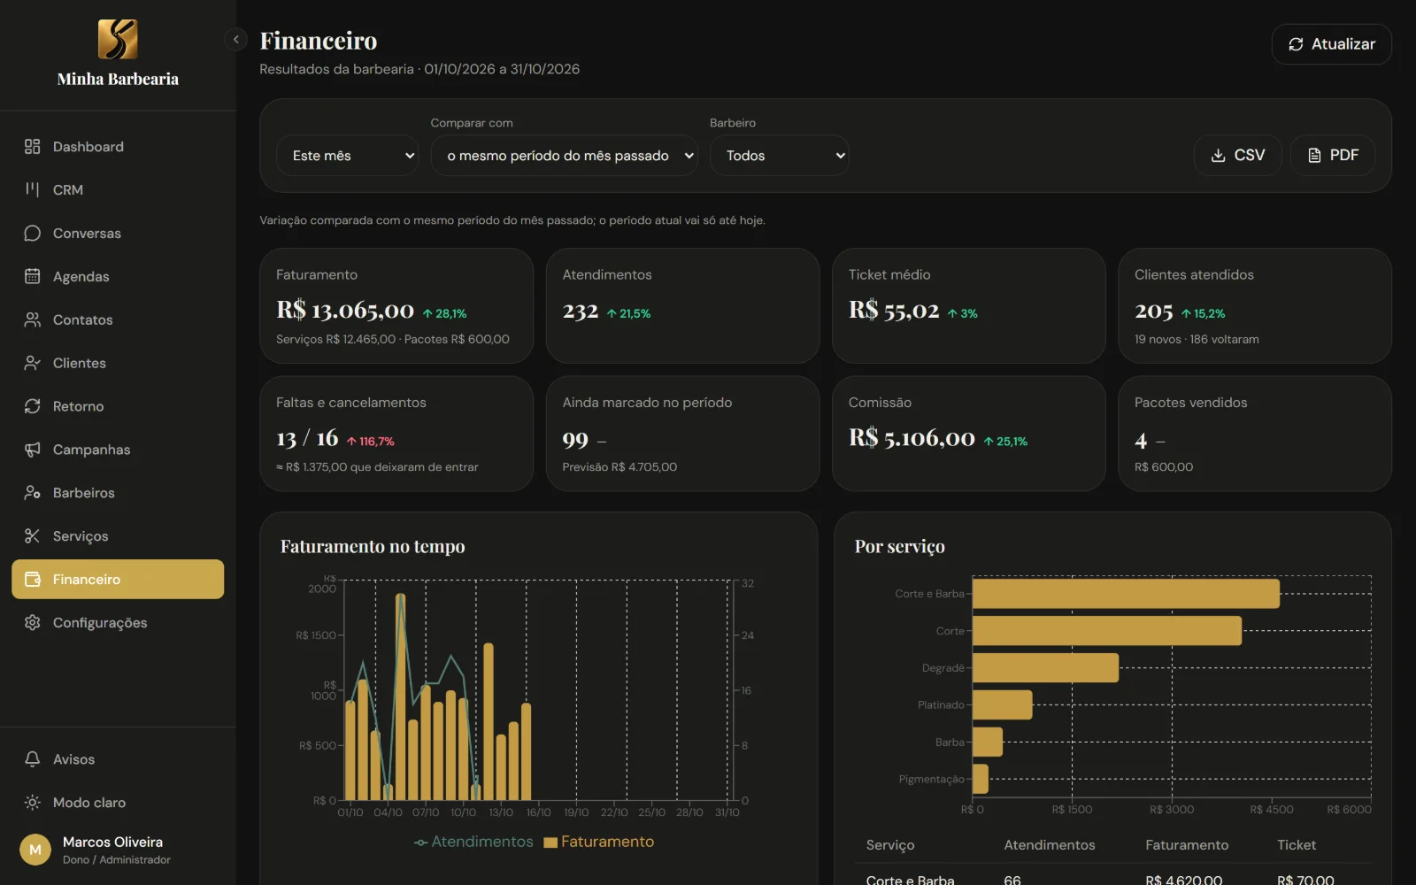Click the Clientes atendidos 205 card
This screenshot has width=1416, height=885.
(1255, 305)
